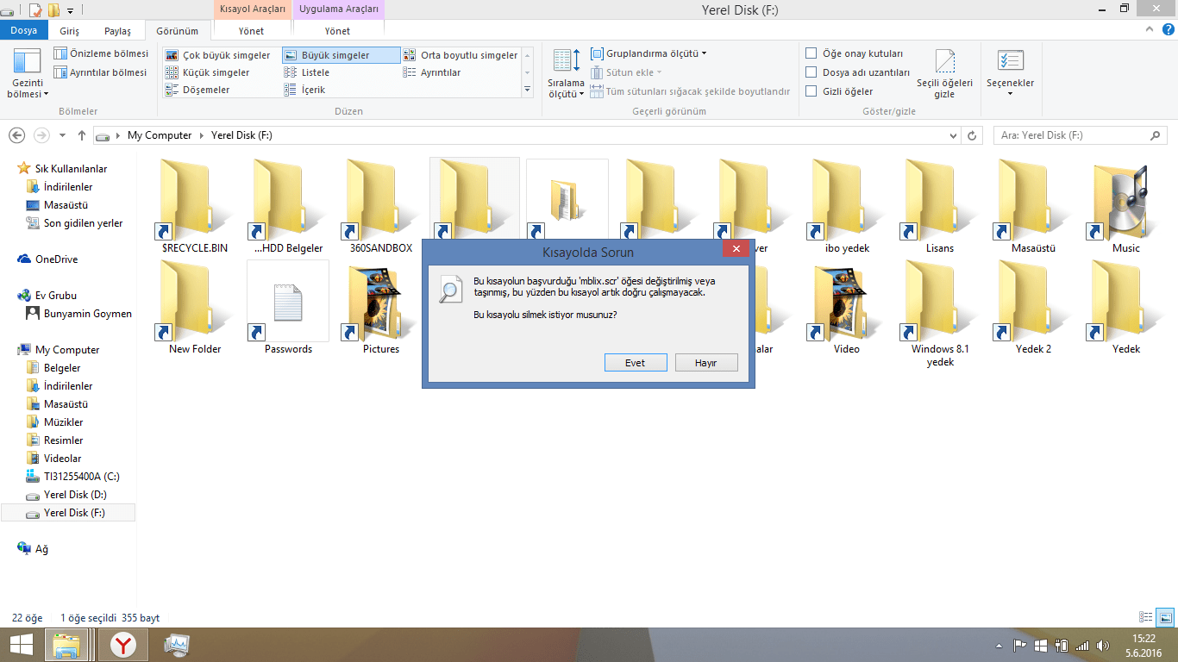Select the 360SANDBOX folder icon
The height and width of the screenshot is (662, 1178).
tap(381, 207)
